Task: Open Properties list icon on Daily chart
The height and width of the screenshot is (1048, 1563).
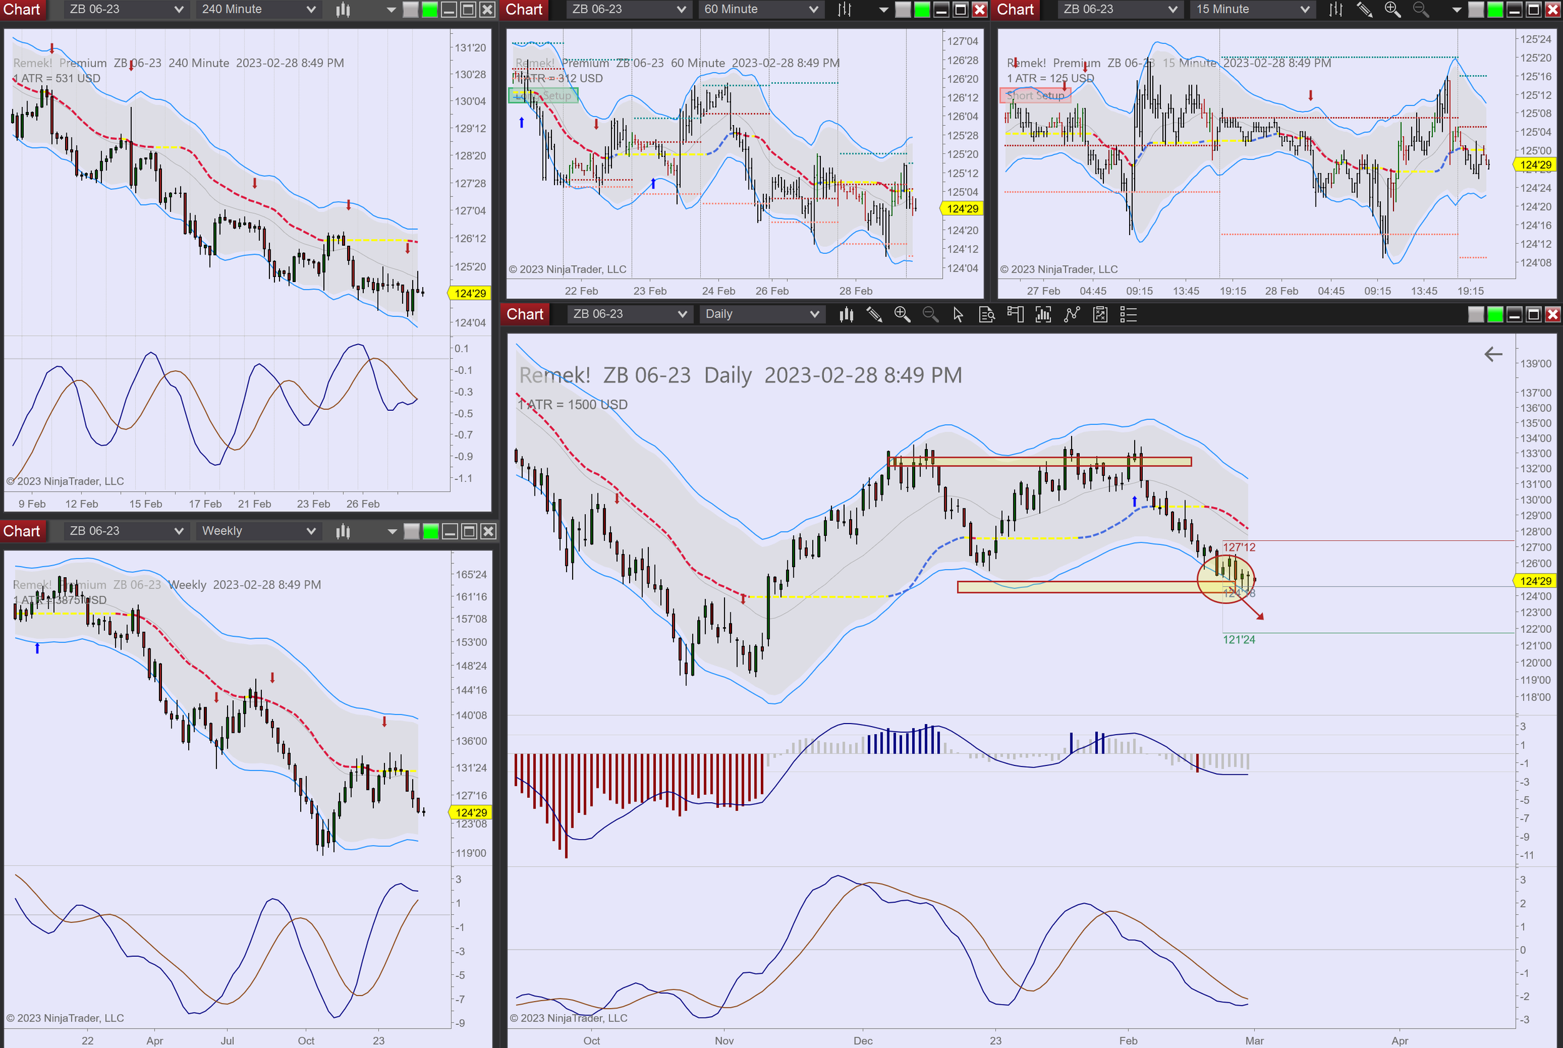Action: point(1128,314)
